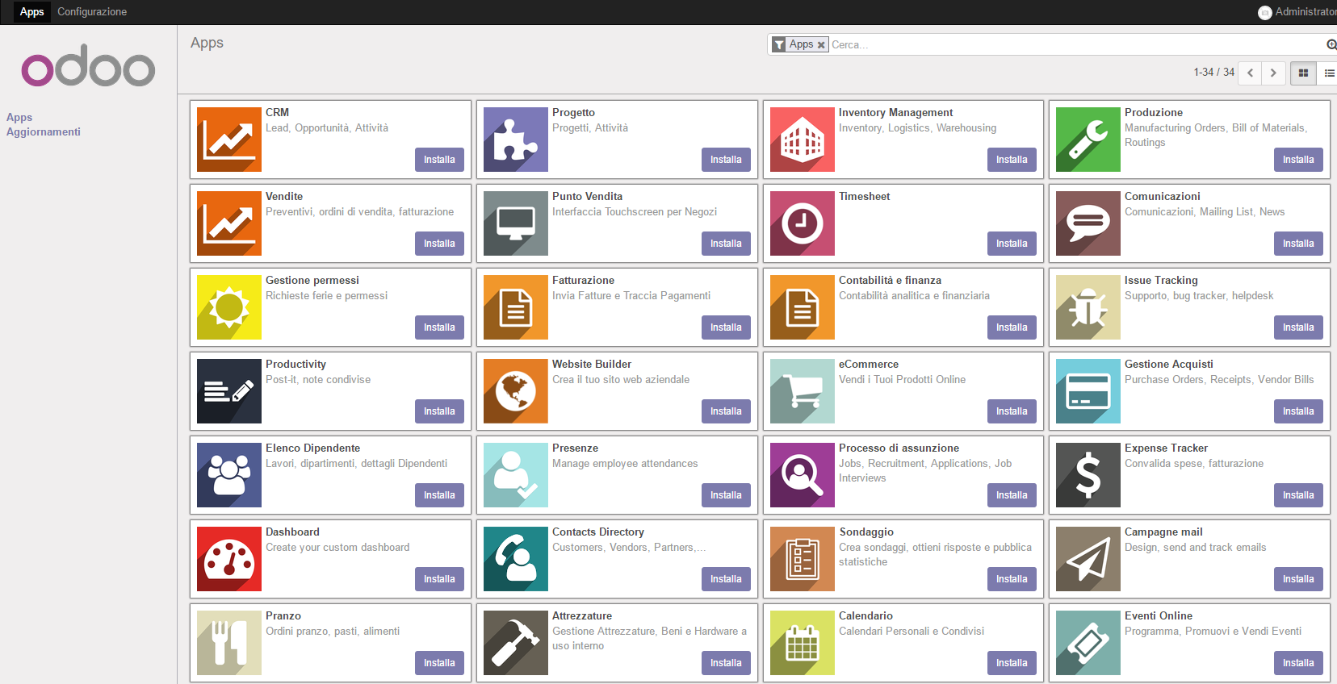The width and height of the screenshot is (1337, 684).
Task: Click the Calendario calendar icon
Action: tap(803, 643)
